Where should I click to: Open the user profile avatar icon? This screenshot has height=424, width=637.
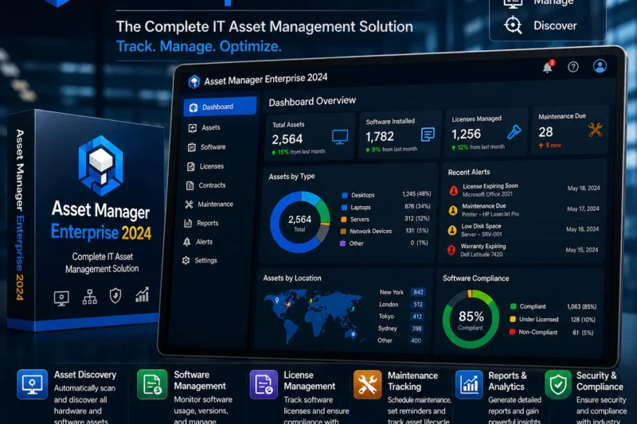pyautogui.click(x=600, y=66)
